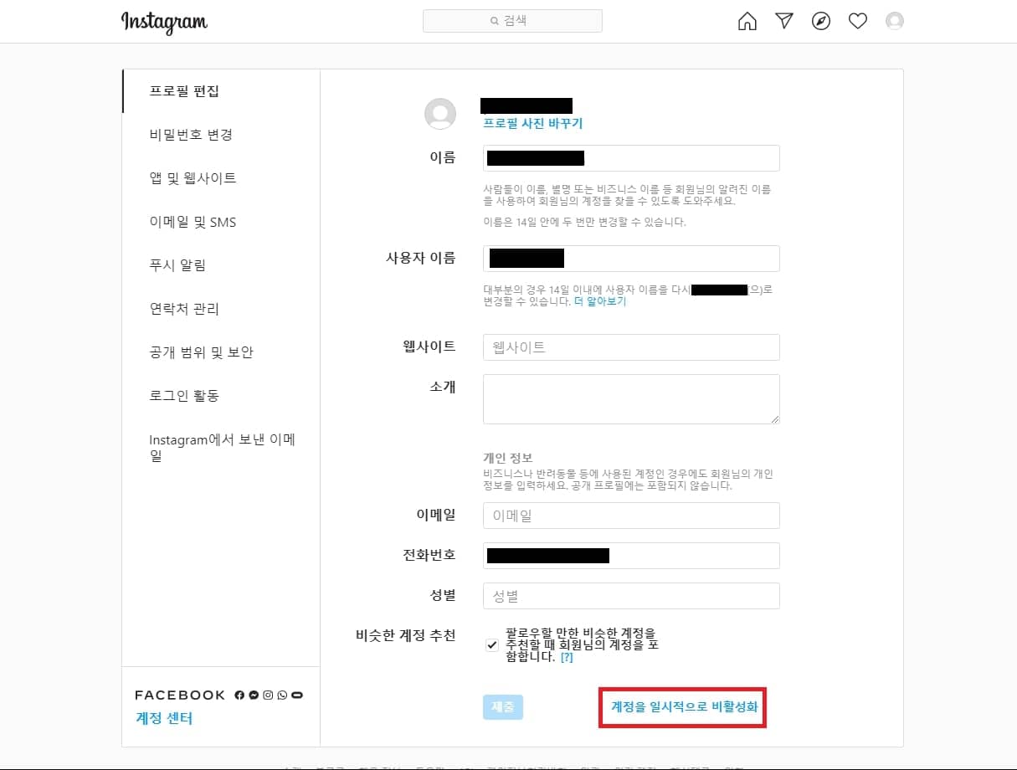This screenshot has width=1017, height=770.
Task: Click into the 이름 name field
Action: point(631,158)
